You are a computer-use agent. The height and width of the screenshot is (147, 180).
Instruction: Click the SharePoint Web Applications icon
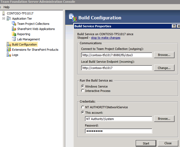pyautogui.click(x=14, y=29)
